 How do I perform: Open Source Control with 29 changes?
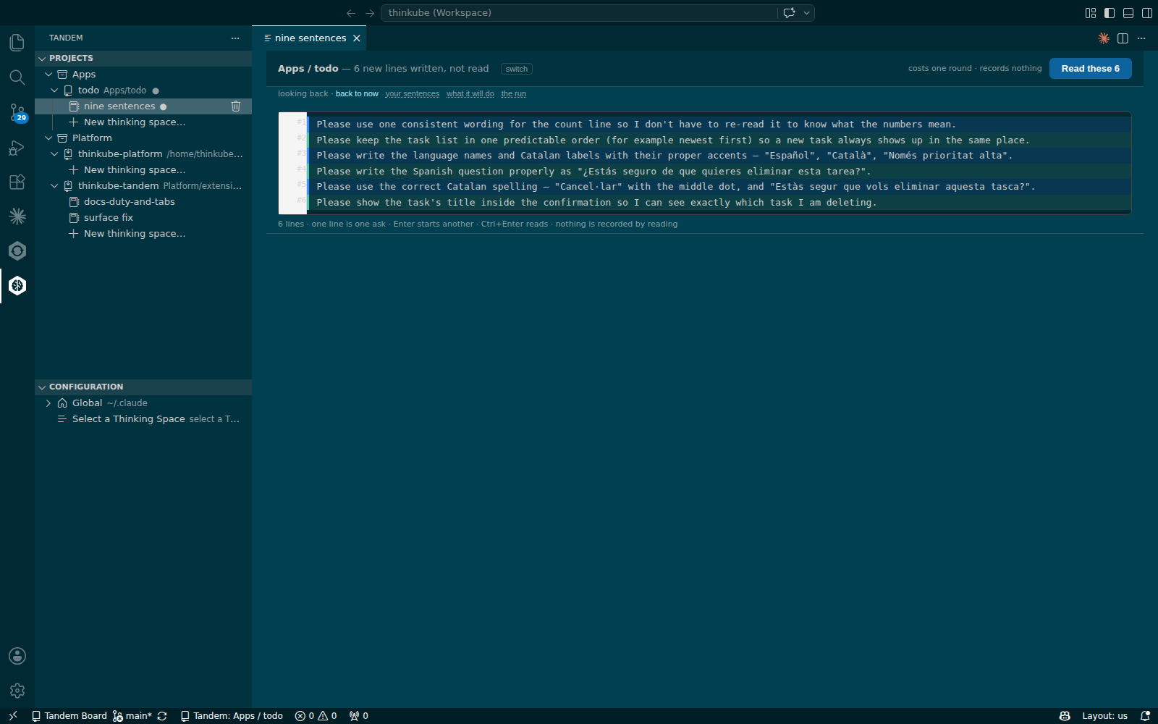pyautogui.click(x=17, y=112)
